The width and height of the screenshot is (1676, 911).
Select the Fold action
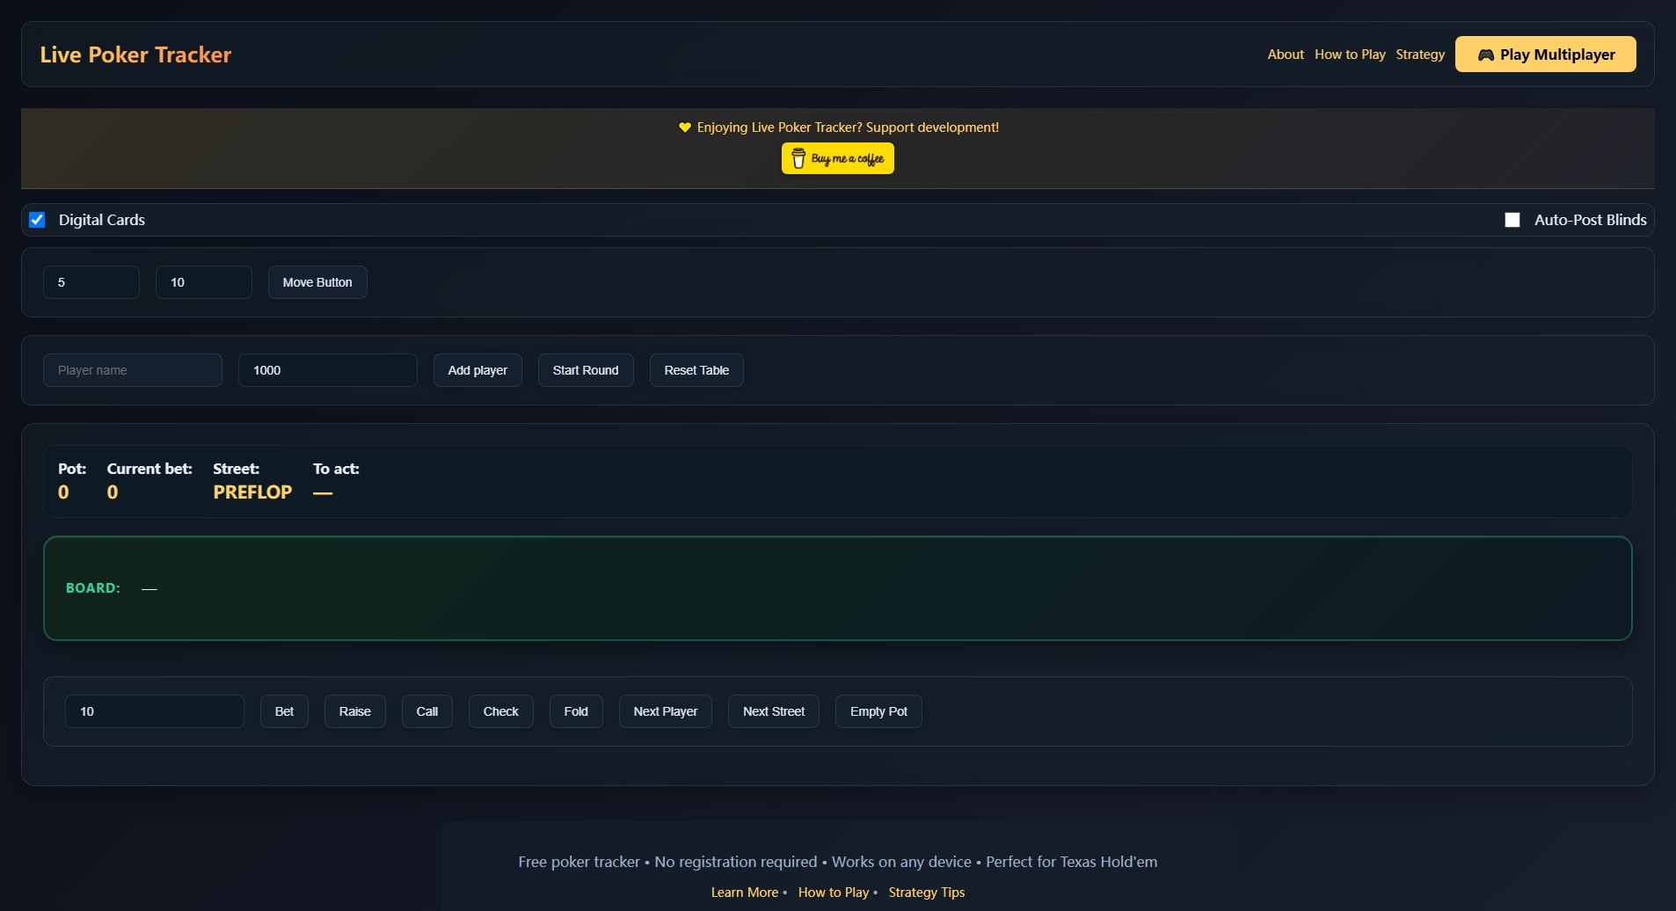point(575,711)
